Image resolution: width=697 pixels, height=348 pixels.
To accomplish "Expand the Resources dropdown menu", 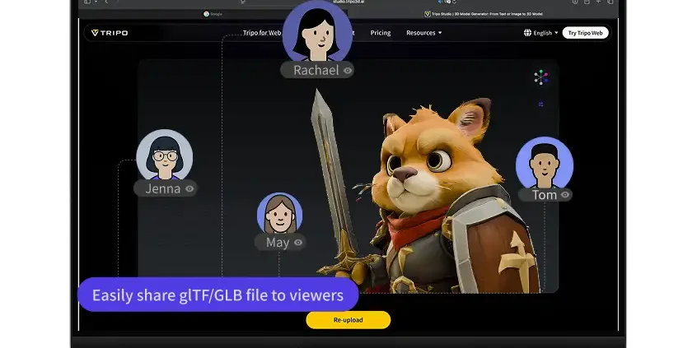I will [423, 33].
